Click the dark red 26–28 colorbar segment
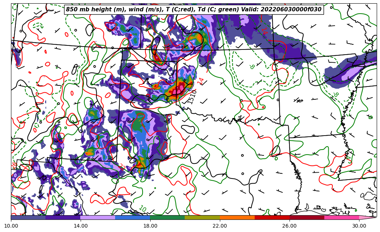 coord(307,217)
